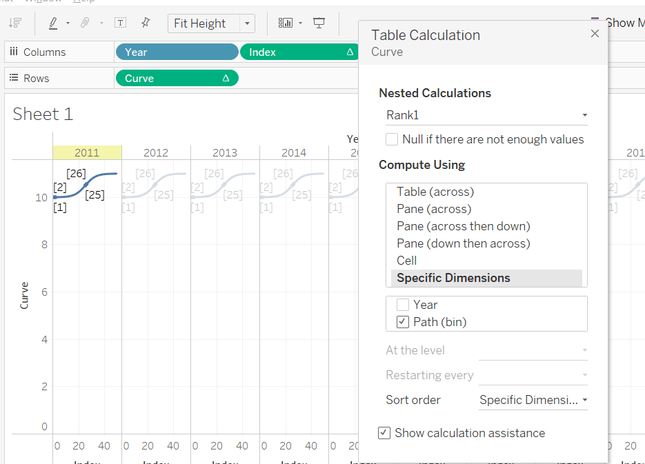Select the Cell compute option
Viewport: 645px width, 464px height.
[407, 261]
